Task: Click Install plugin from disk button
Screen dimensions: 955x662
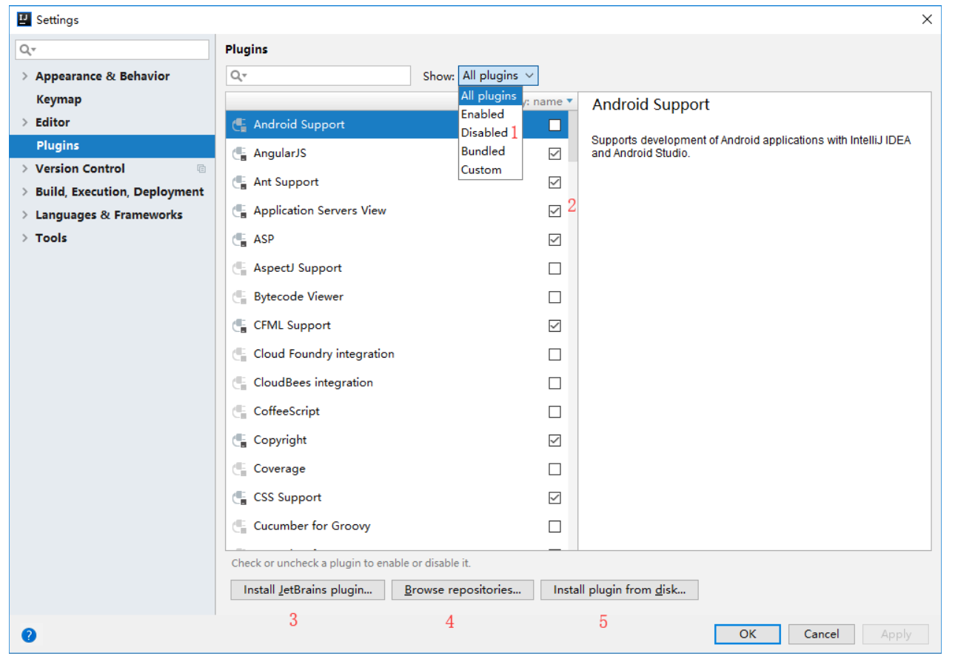Action: tap(620, 590)
